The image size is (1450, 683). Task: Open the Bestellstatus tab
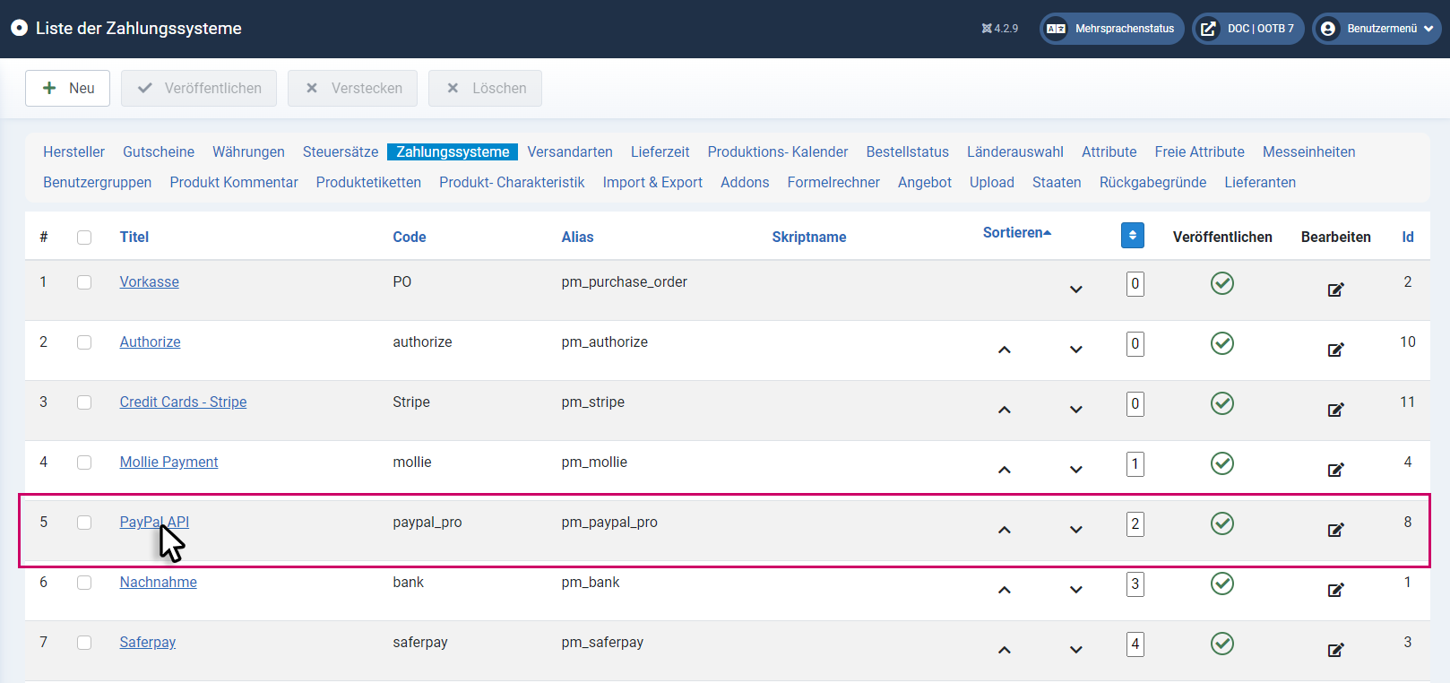tap(907, 151)
